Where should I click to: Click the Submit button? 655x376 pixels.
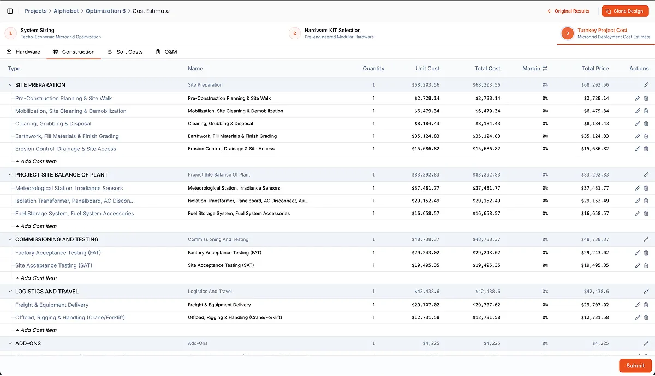[635, 366]
